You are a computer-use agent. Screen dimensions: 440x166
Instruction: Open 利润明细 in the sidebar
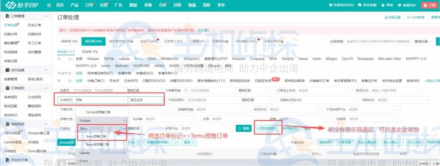click(x=11, y=52)
